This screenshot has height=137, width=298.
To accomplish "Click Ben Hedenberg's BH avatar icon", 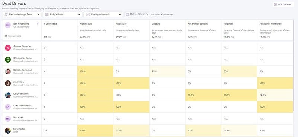I will click(x=8, y=25).
